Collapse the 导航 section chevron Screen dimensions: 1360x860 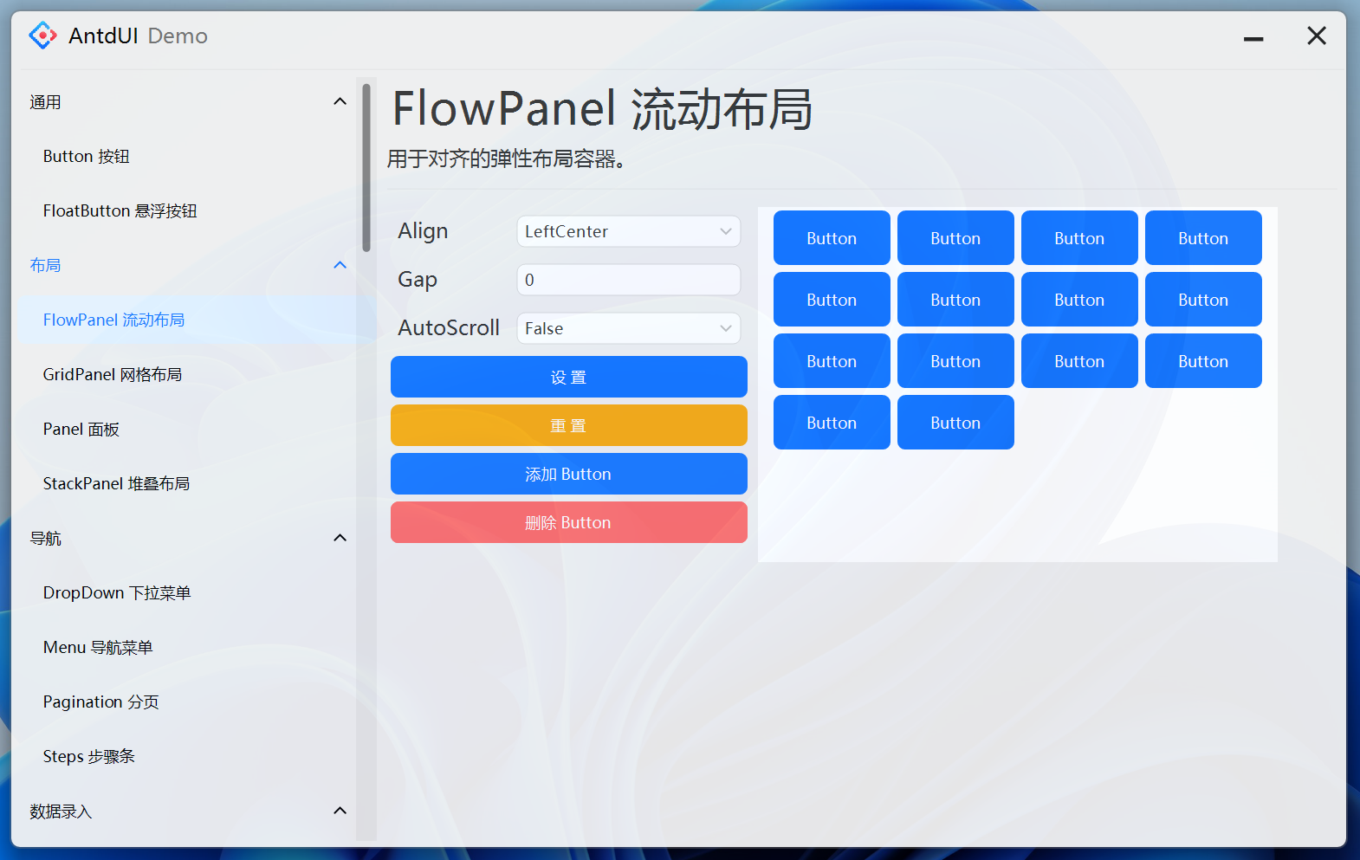(x=340, y=538)
